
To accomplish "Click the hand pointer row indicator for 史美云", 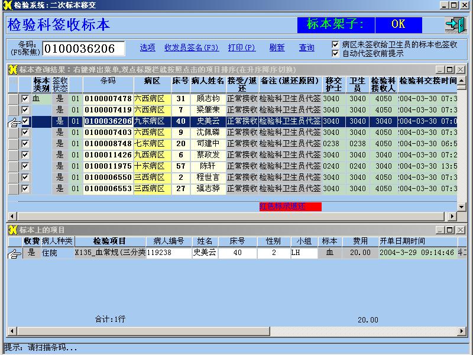I will click(x=13, y=121).
